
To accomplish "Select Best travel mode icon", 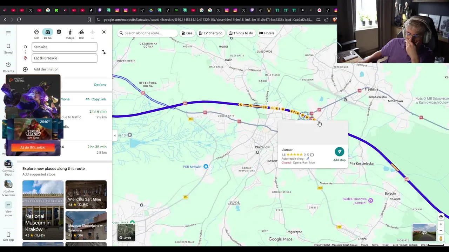I will pos(36,32).
